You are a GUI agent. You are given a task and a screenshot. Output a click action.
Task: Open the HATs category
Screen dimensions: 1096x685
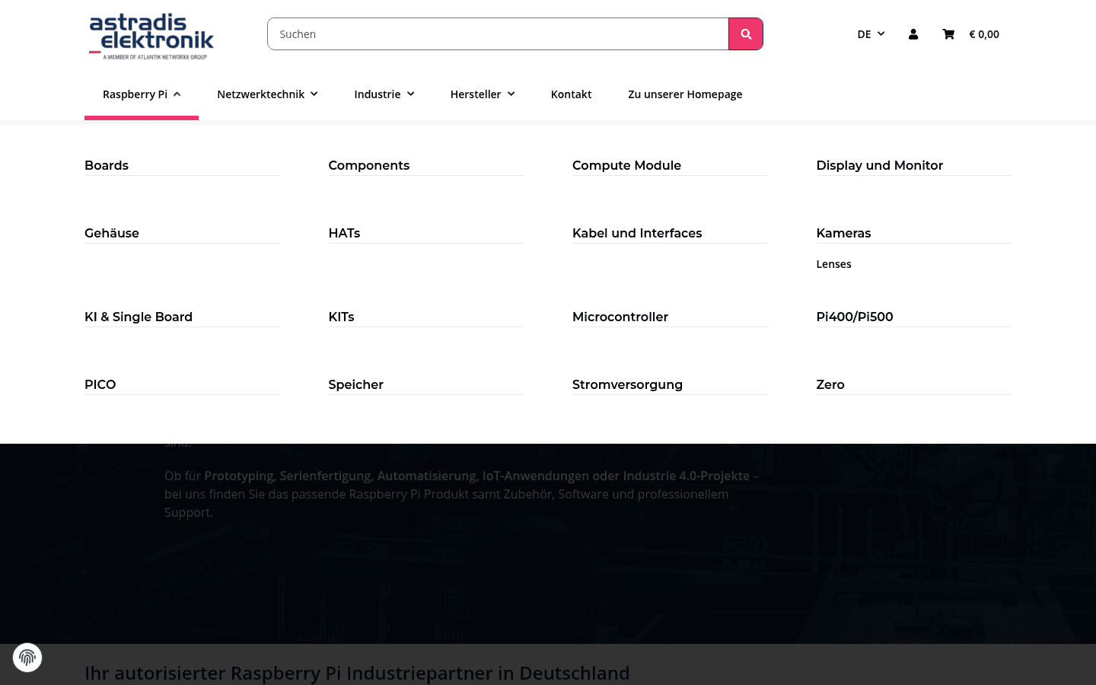click(344, 233)
